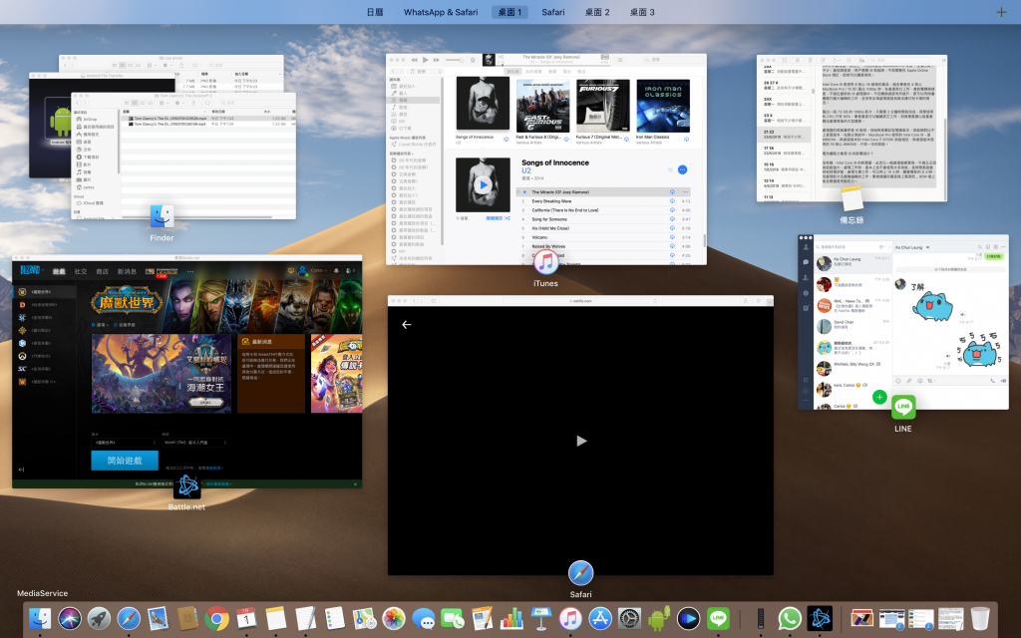Click U2 artist link in iTunes
This screenshot has width=1021, height=638.
click(x=526, y=170)
